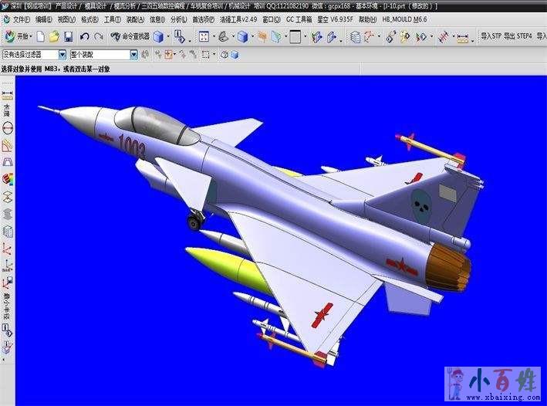Open the 开始 (Start) dropdown
Screen dimensions: 547x406
19,36
